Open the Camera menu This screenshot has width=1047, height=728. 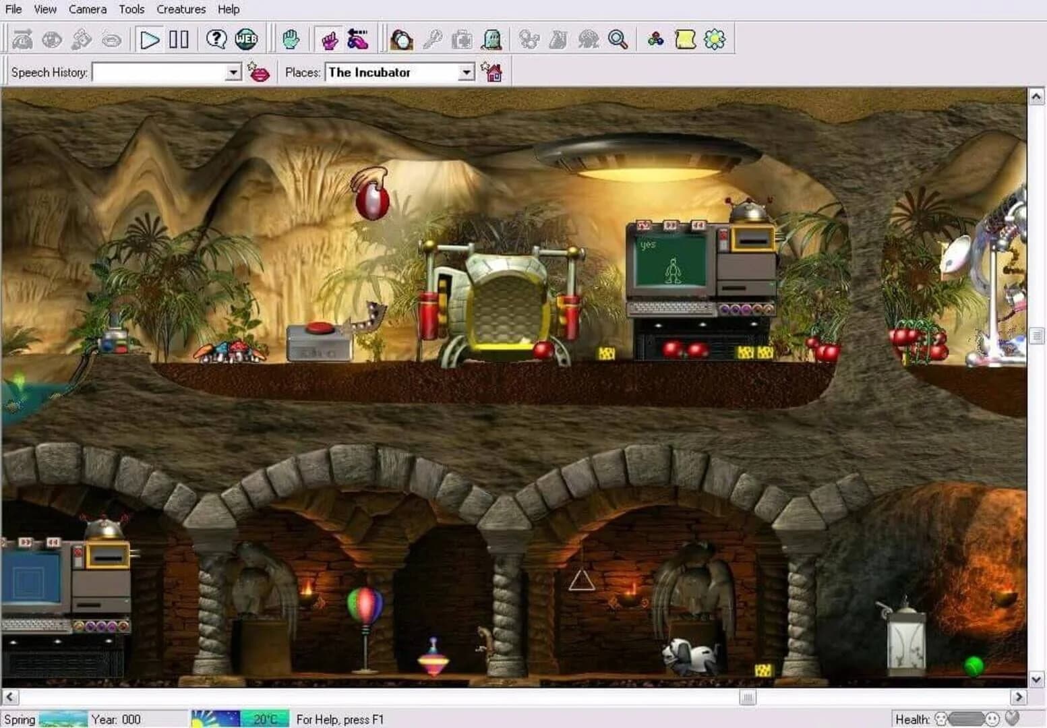pos(88,9)
